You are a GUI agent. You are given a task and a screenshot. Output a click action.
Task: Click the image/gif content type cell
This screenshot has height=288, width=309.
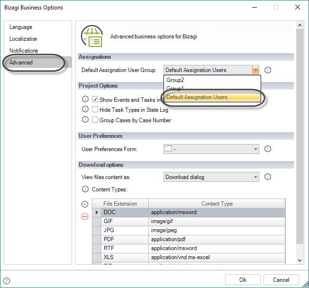coord(217,221)
